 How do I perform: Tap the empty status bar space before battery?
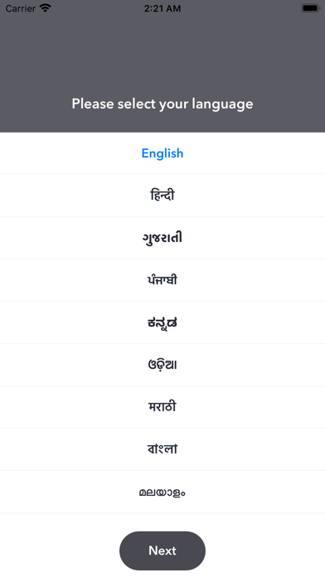[241, 8]
